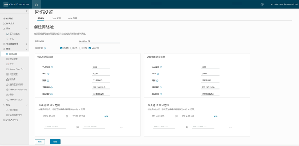
Task: Open 许可 licensing in sidebar
Action: (x=11, y=64)
